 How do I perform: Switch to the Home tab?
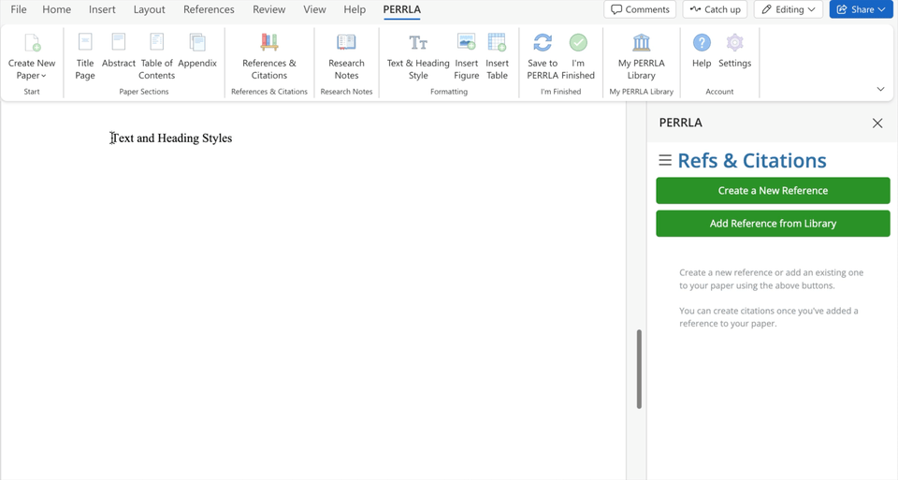tap(57, 9)
